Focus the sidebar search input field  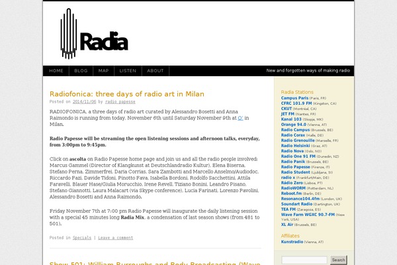[x=304, y=260]
